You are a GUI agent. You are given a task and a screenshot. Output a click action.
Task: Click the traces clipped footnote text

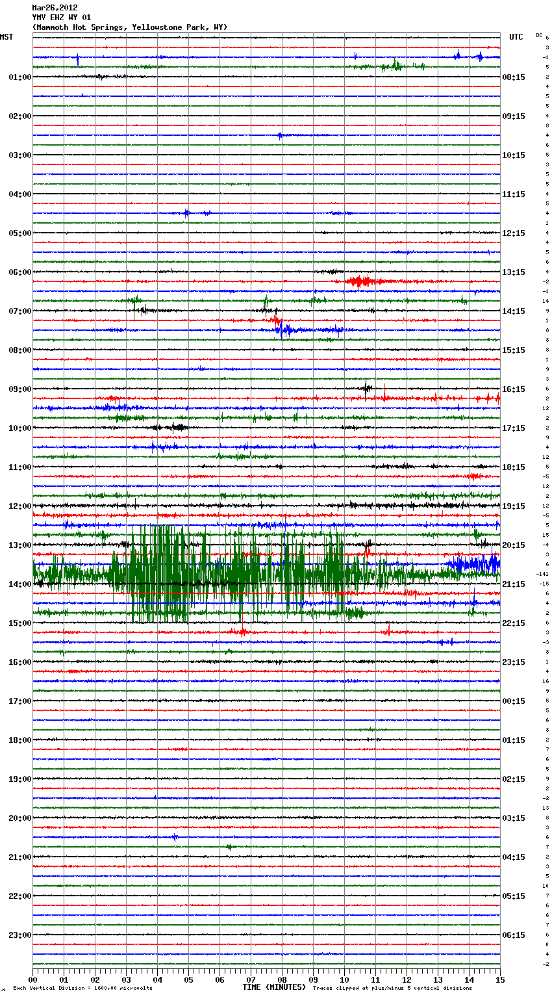pos(392,988)
